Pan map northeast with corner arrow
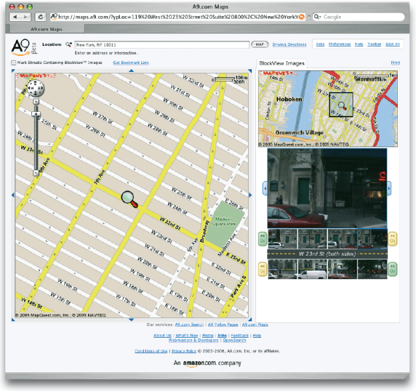This screenshot has height=391, width=416. tap(250, 71)
